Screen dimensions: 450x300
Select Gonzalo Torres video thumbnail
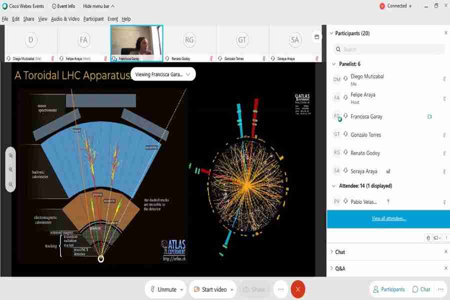(242, 43)
